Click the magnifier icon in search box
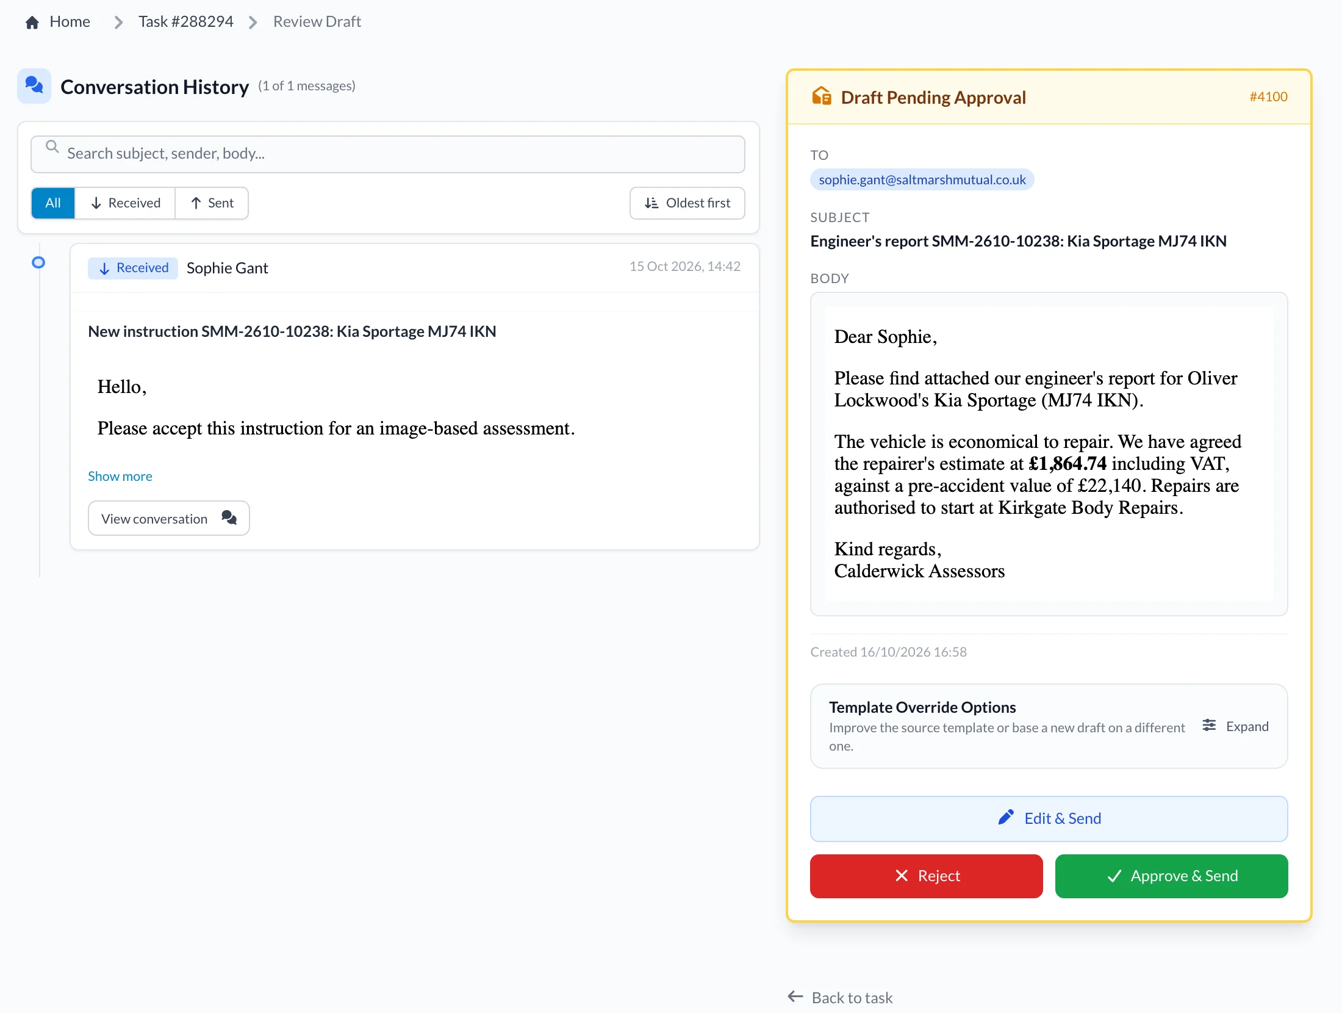The width and height of the screenshot is (1342, 1013). 52,147
